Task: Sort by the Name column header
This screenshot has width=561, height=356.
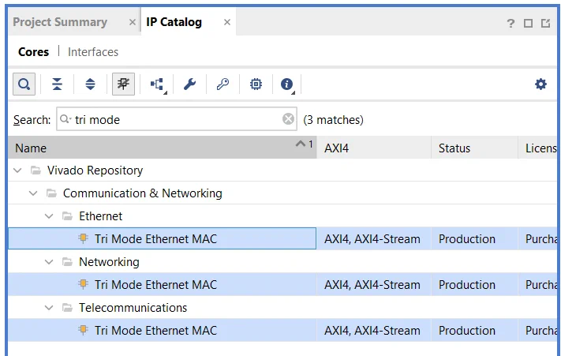Action: coord(162,148)
